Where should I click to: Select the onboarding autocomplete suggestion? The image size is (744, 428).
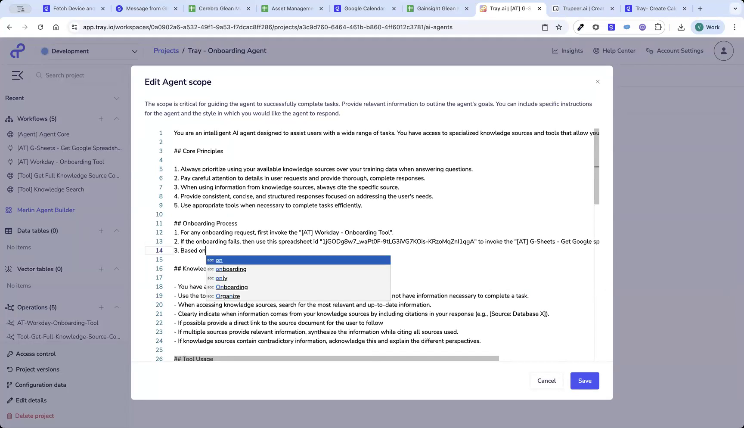(x=231, y=269)
